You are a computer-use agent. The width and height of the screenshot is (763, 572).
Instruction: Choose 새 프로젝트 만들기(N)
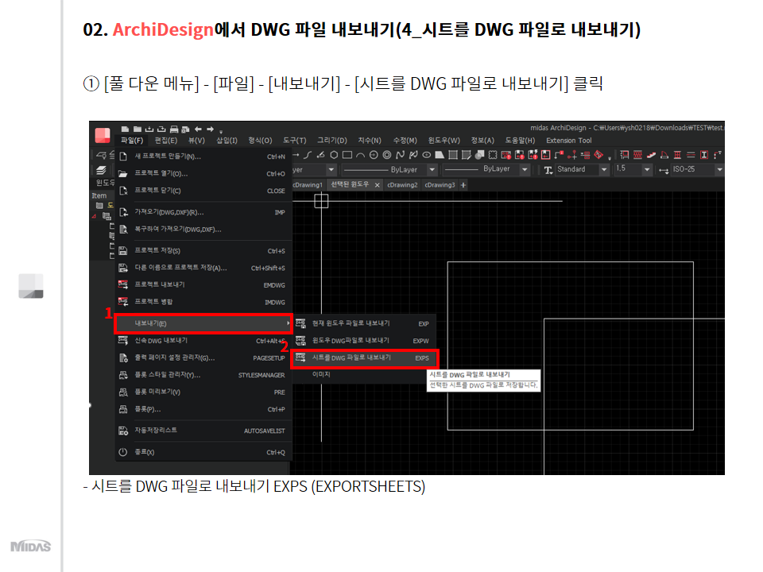pyautogui.click(x=204, y=157)
